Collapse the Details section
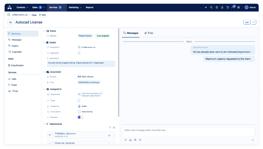 click(44, 43)
